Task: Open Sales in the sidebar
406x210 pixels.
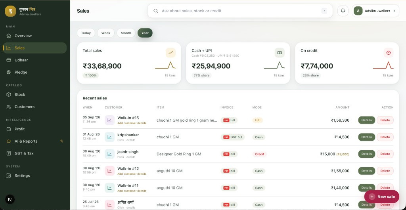Action: point(35,48)
